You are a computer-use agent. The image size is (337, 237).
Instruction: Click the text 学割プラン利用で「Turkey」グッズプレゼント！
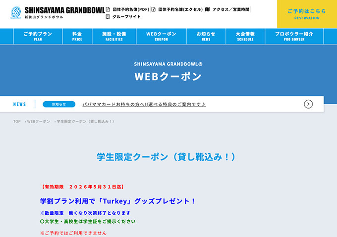(x=117, y=201)
